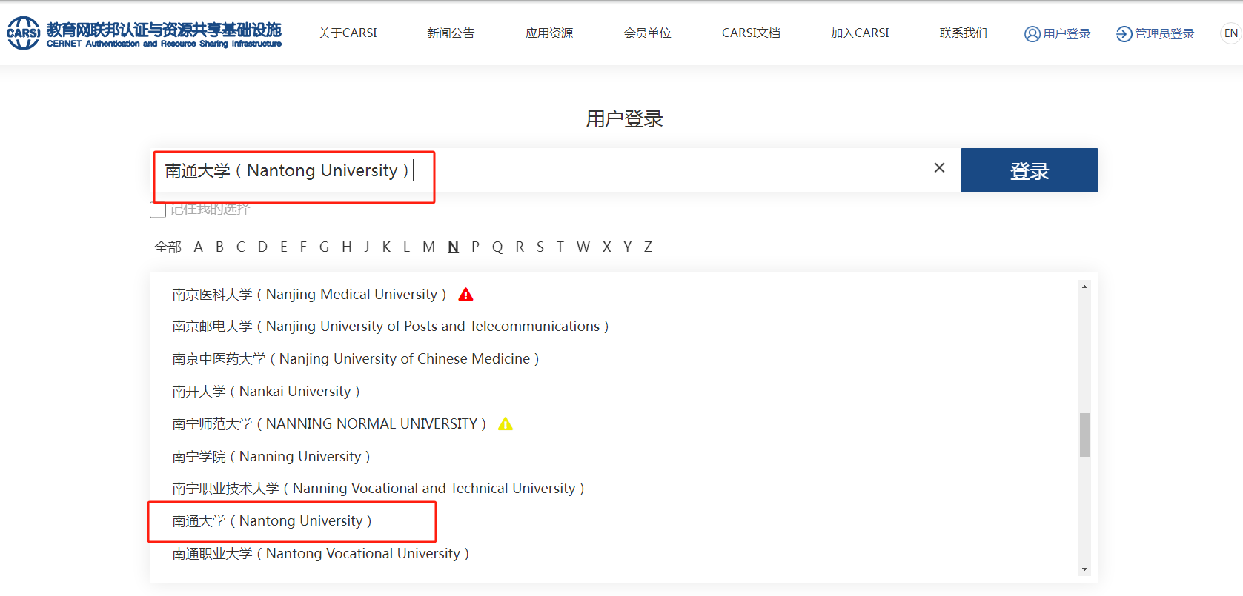Click the admin login arrow icon
Screen dimensions: 1243x596
[1124, 34]
